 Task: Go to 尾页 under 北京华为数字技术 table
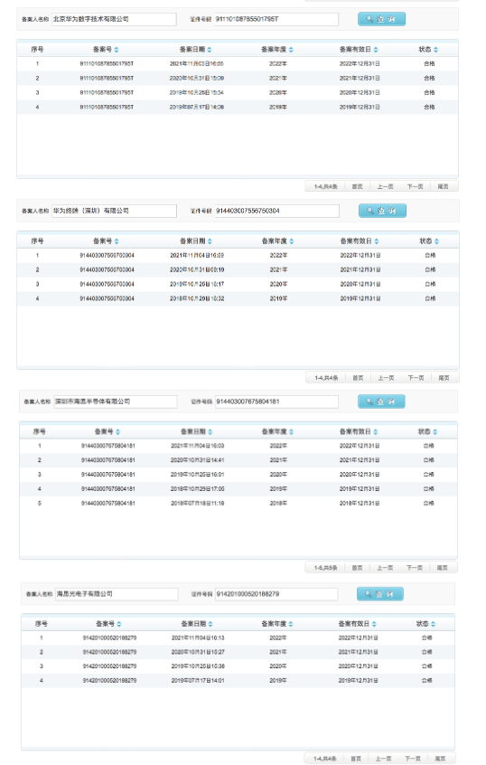point(444,186)
